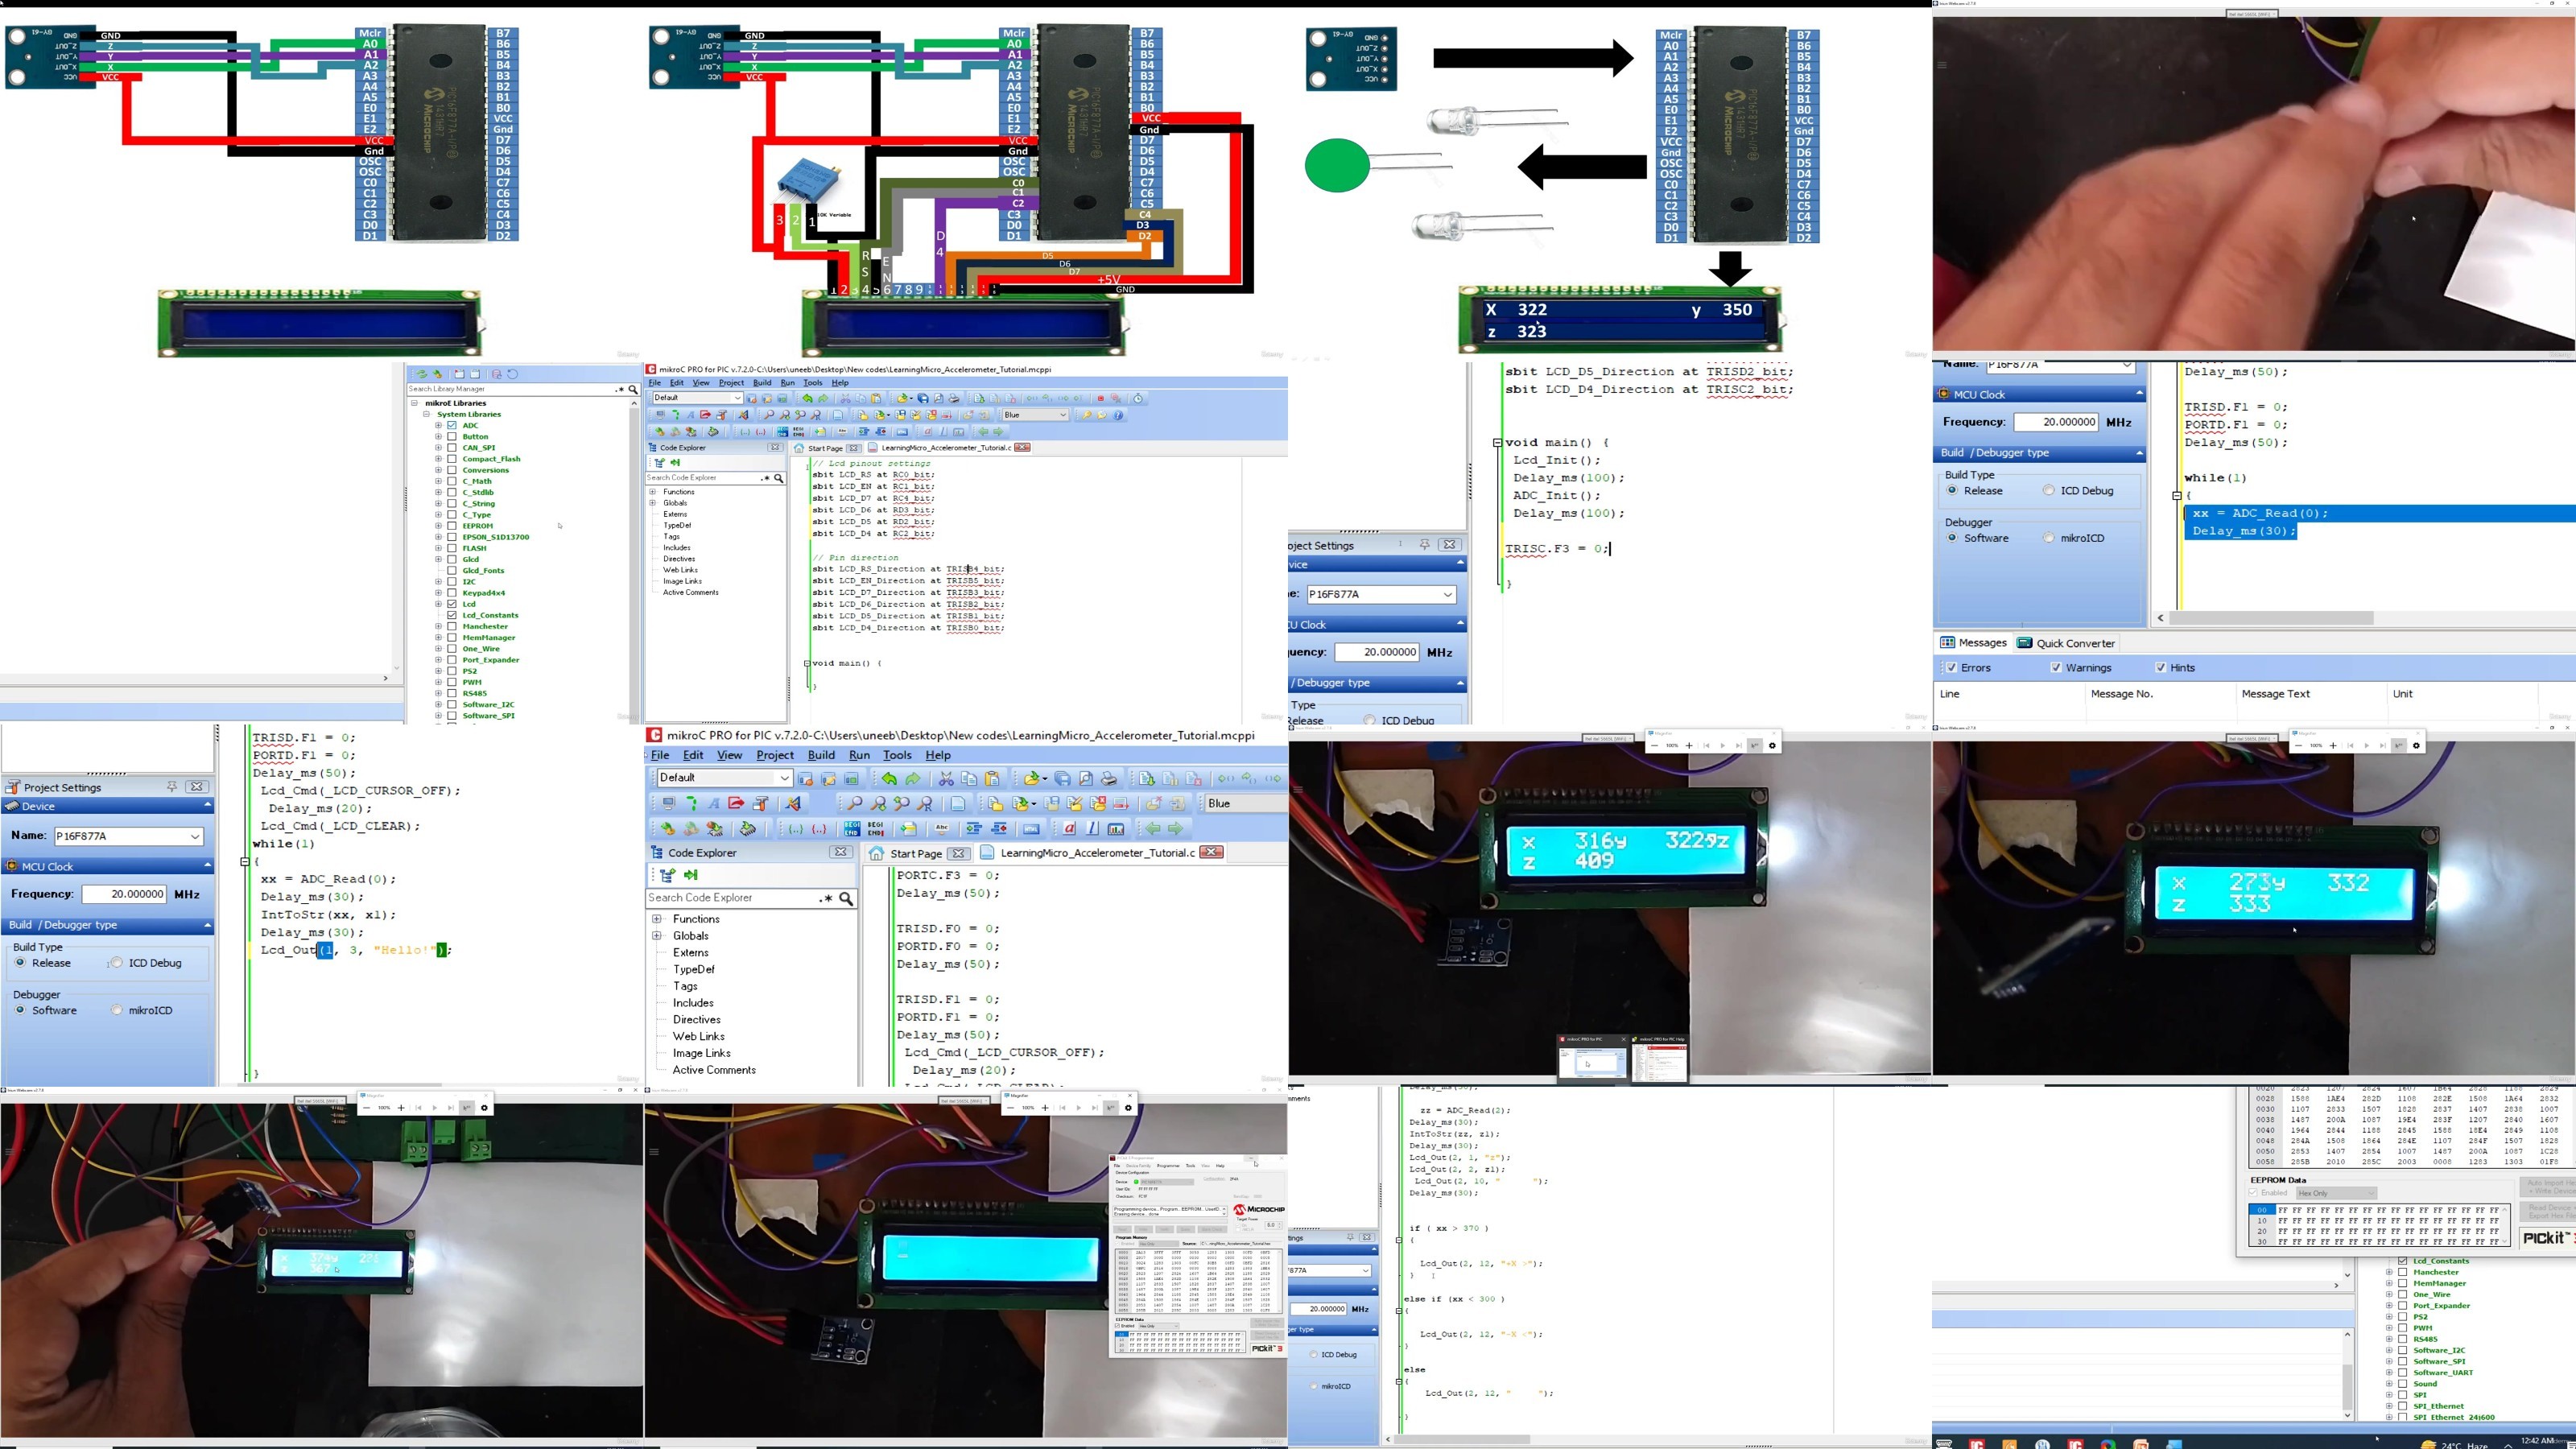The height and width of the screenshot is (1449, 2576).
Task: Expand Globals node in enlarged Code Explorer
Action: 657,936
